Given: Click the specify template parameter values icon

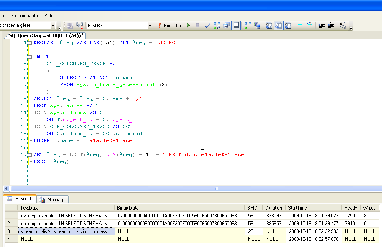Looking at the screenshot, I should [342, 26].
